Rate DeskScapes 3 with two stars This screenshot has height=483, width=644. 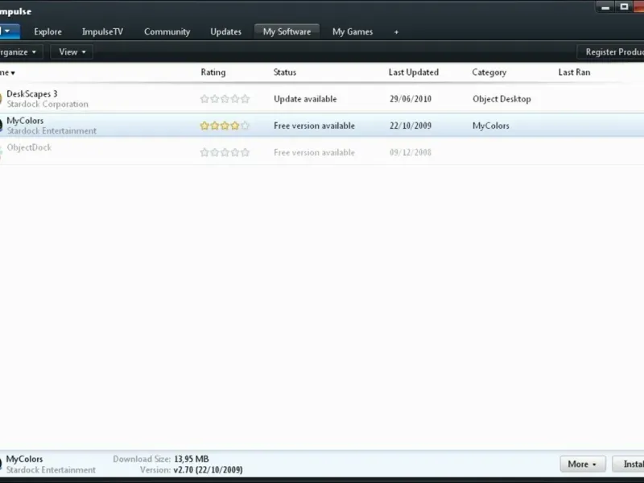tap(215, 98)
